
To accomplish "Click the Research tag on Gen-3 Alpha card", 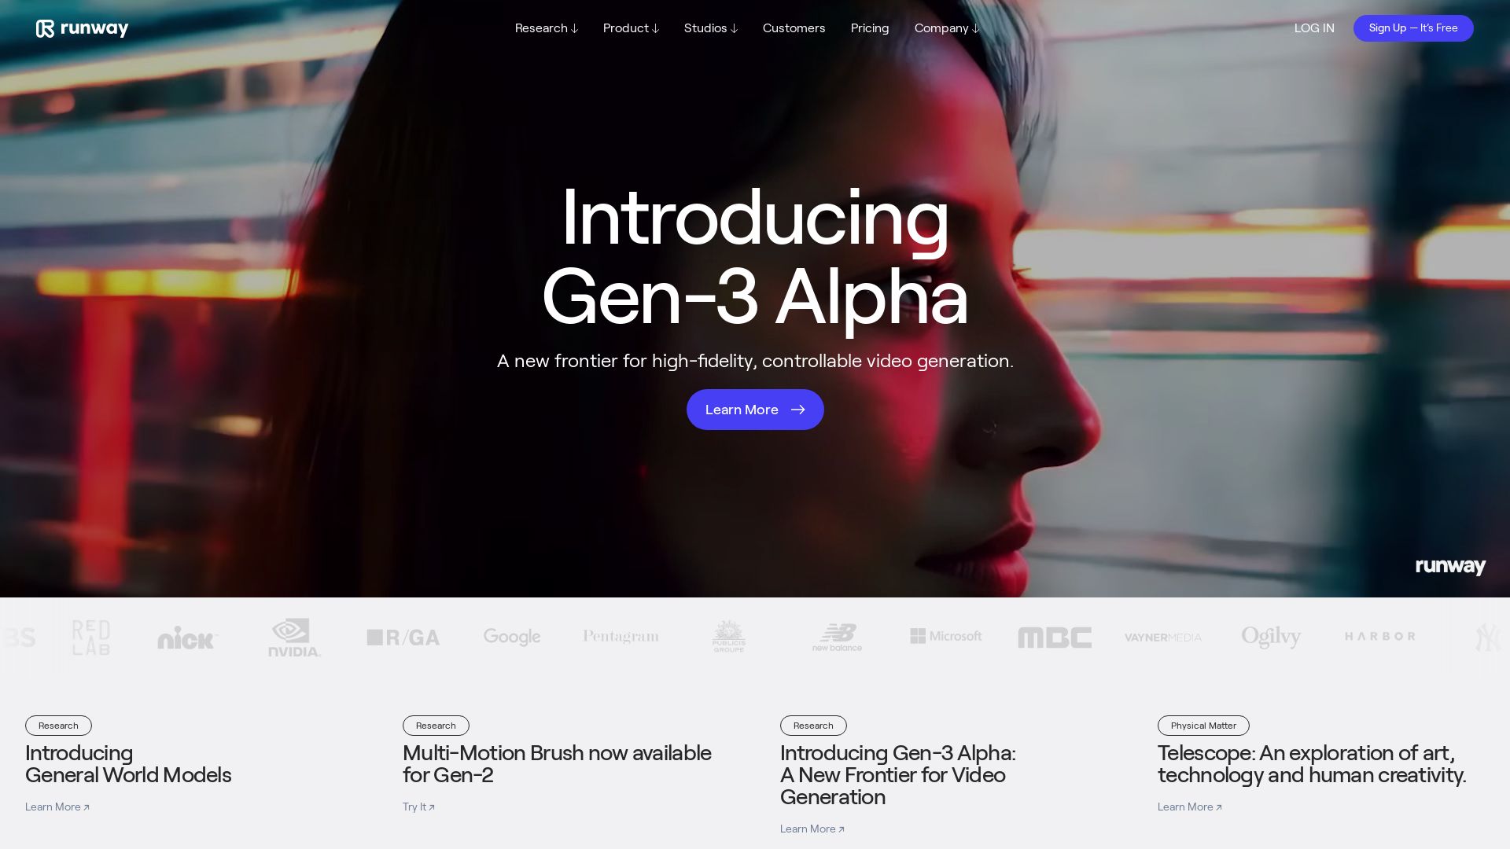I will pyautogui.click(x=813, y=725).
